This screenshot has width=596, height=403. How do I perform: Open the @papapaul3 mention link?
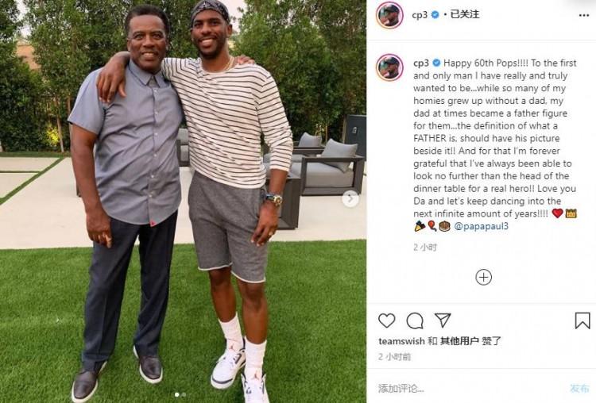click(481, 226)
